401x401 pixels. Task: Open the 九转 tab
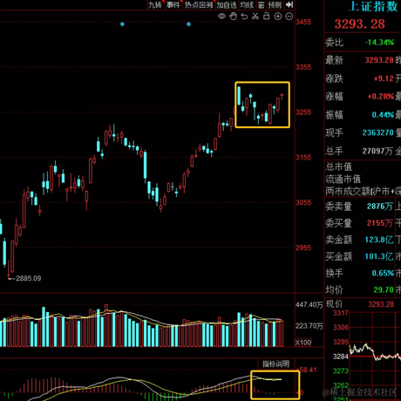tap(155, 5)
